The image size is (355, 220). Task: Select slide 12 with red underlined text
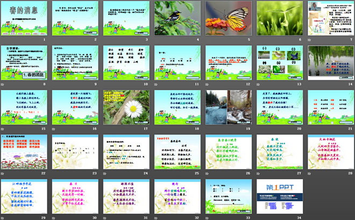229,63
